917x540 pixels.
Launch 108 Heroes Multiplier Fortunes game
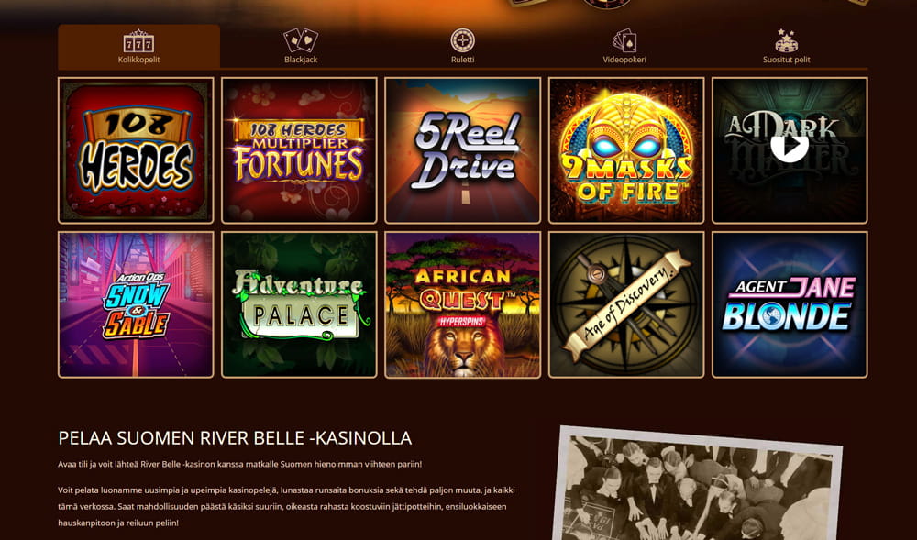coord(300,150)
